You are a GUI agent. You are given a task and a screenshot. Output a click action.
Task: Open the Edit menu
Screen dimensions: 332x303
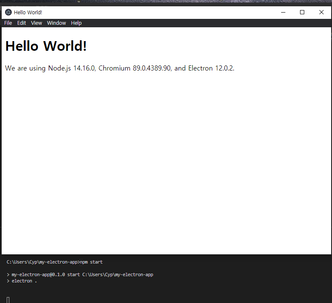(21, 23)
